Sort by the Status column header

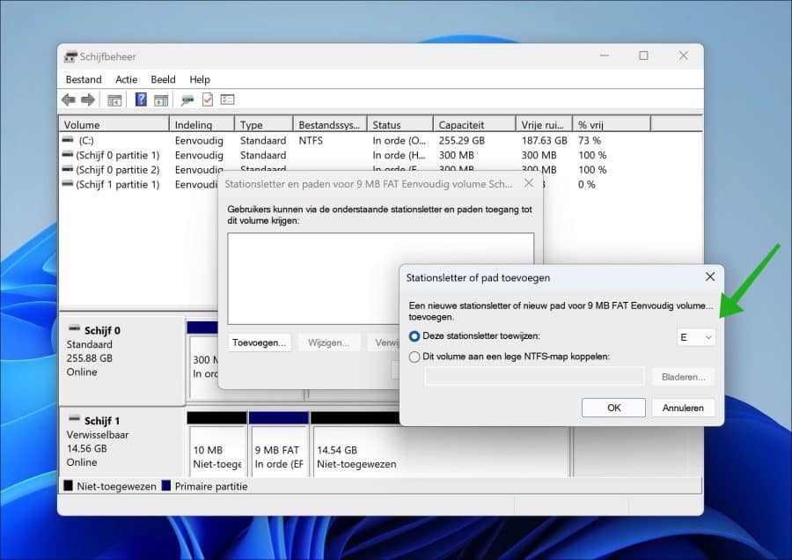(400, 124)
